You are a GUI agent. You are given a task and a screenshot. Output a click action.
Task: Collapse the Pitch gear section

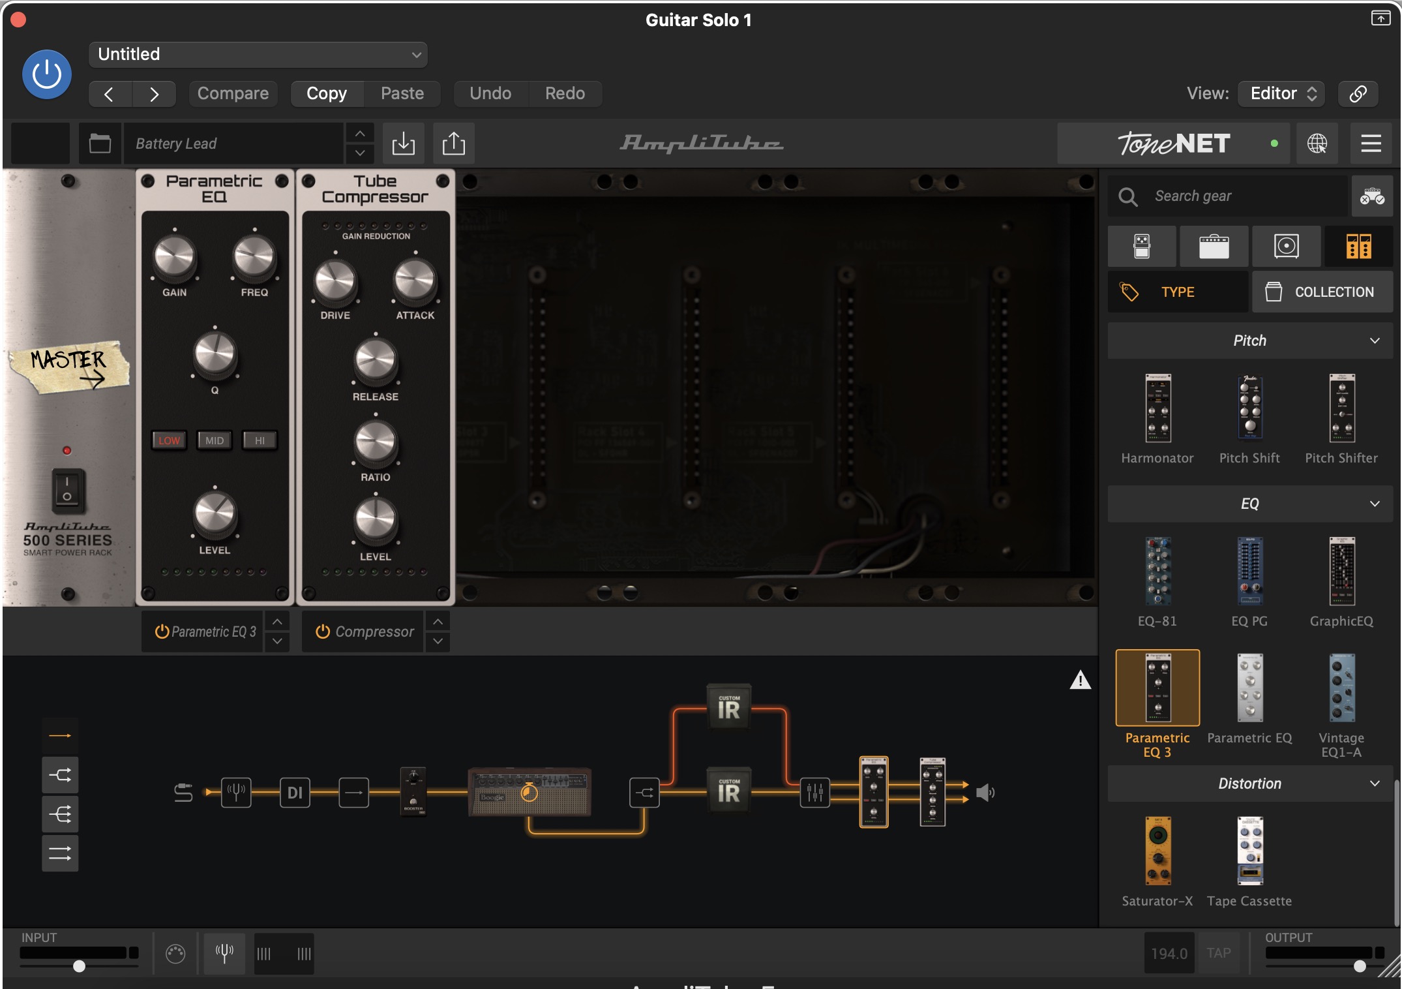(x=1250, y=341)
